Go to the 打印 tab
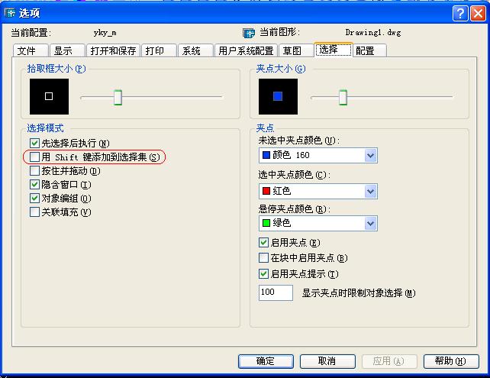 click(x=159, y=50)
